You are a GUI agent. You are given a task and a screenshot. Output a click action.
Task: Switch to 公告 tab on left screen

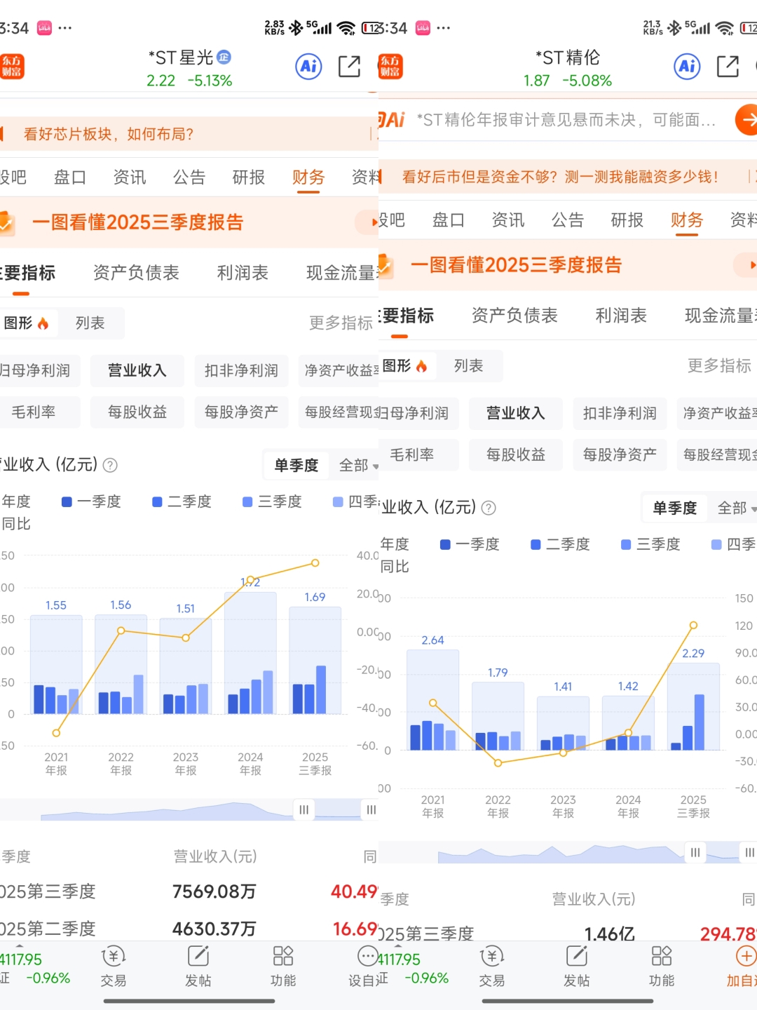[189, 177]
